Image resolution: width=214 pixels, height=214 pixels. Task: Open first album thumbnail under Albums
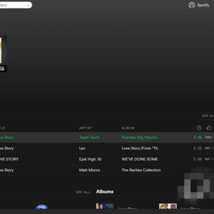point(105,206)
